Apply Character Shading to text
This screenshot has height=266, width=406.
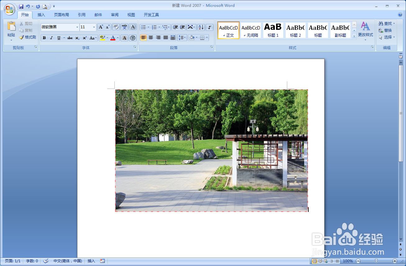click(124, 38)
